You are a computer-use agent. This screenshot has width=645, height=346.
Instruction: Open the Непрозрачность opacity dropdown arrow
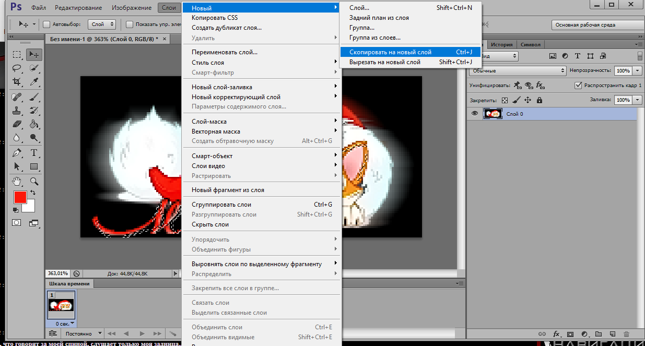(x=638, y=70)
